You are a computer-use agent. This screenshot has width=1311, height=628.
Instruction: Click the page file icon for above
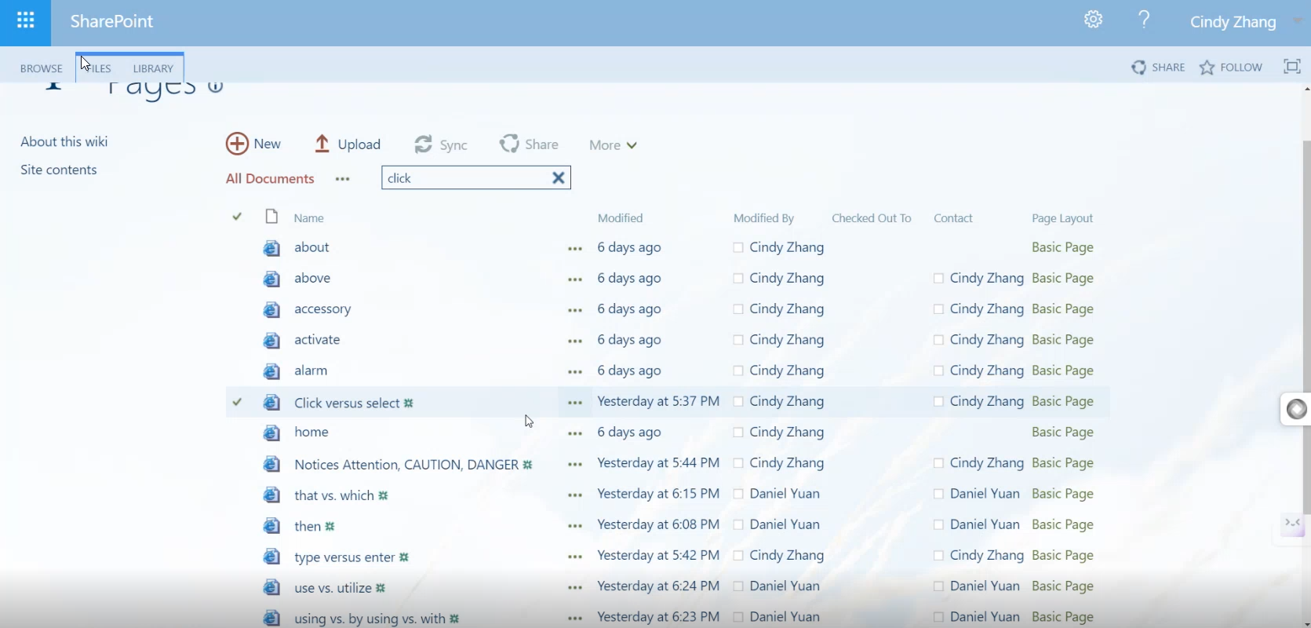(271, 279)
